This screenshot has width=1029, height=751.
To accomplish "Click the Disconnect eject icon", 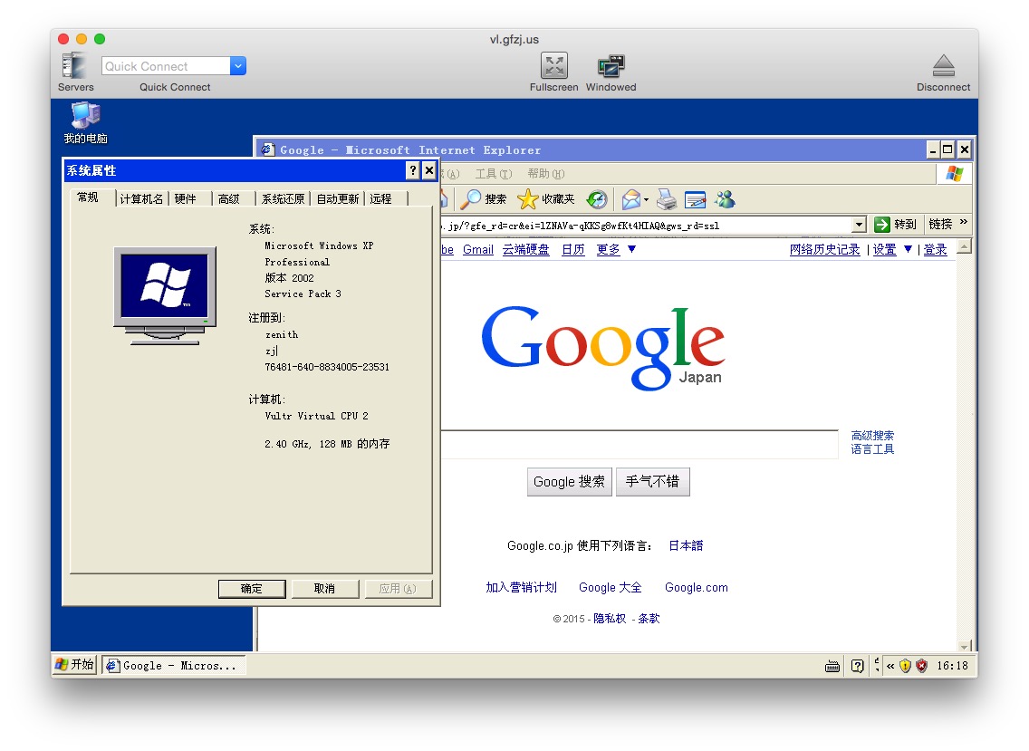I will pyautogui.click(x=943, y=65).
